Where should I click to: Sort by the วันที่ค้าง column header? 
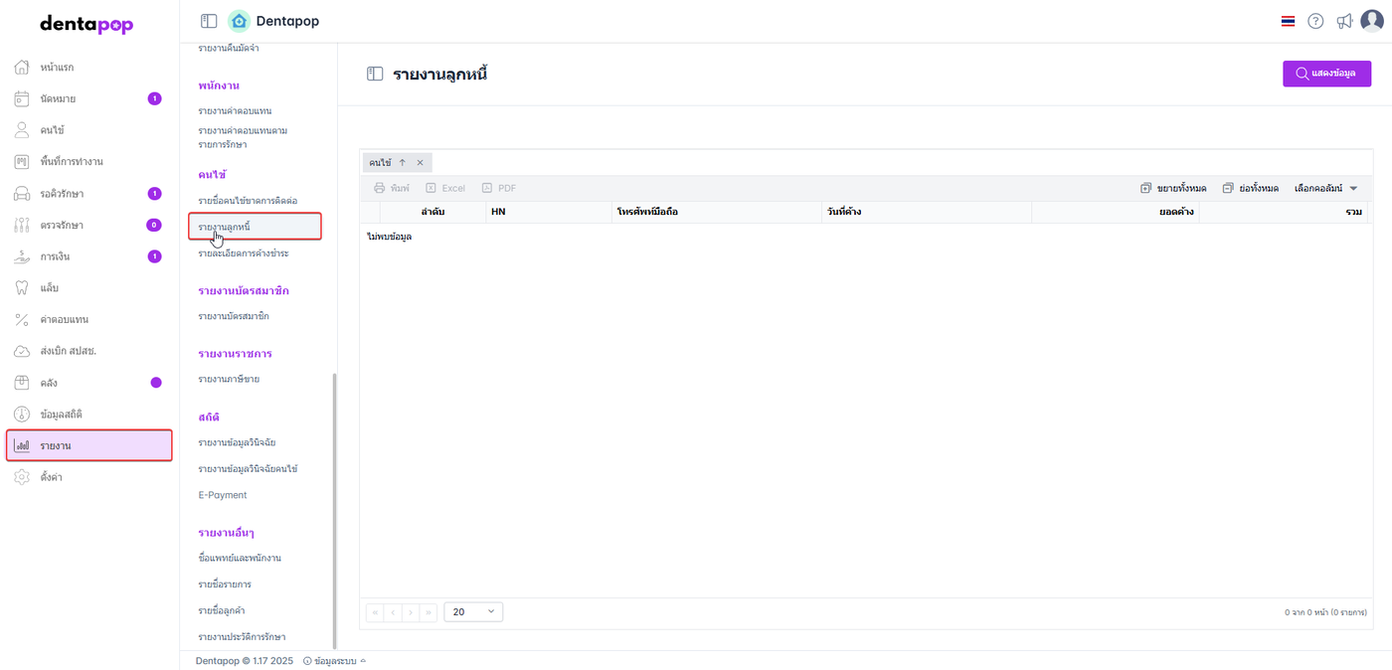[926, 212]
